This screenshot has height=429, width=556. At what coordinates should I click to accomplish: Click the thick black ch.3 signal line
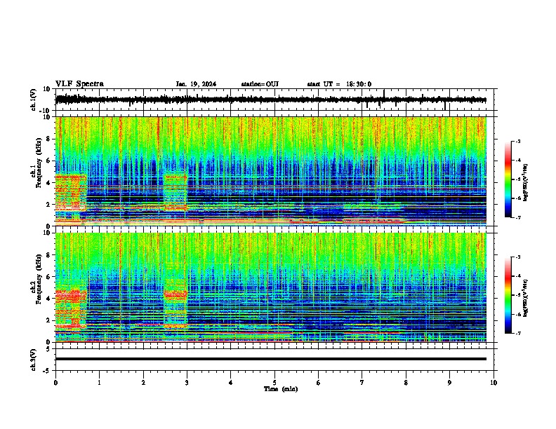[270, 359]
